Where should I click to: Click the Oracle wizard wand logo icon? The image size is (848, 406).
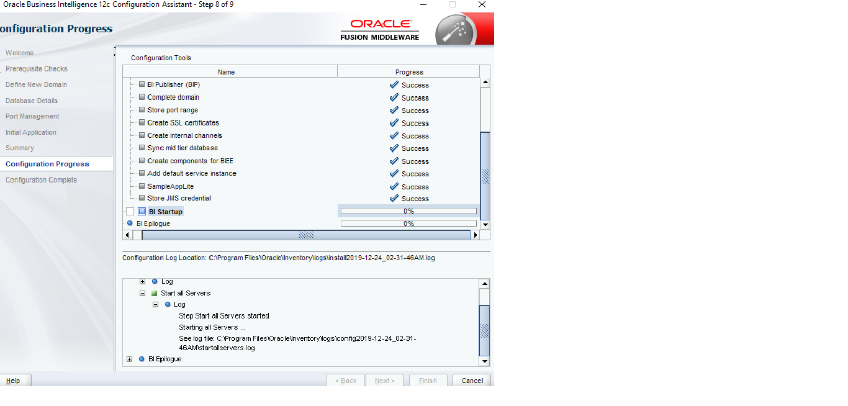point(455,30)
